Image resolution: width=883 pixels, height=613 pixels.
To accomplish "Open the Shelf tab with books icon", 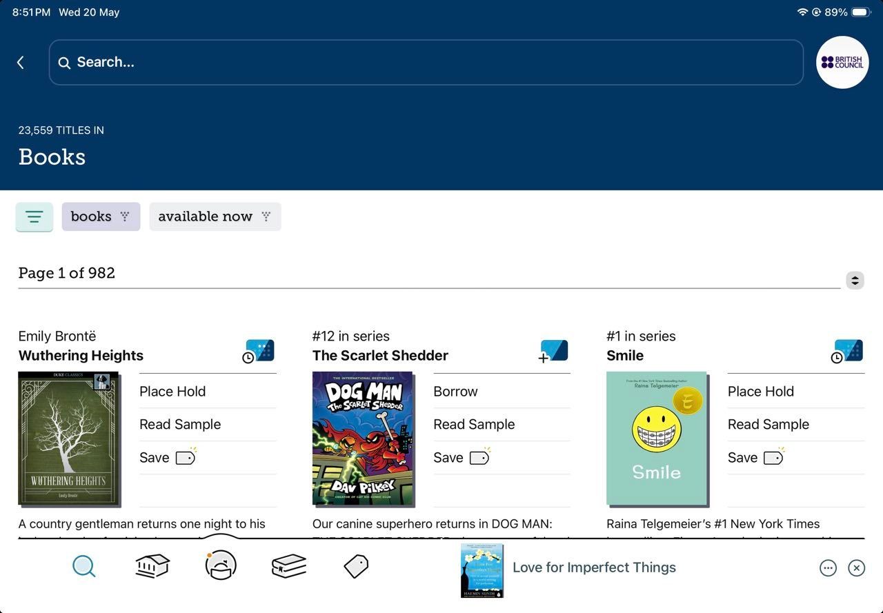I will pyautogui.click(x=289, y=567).
